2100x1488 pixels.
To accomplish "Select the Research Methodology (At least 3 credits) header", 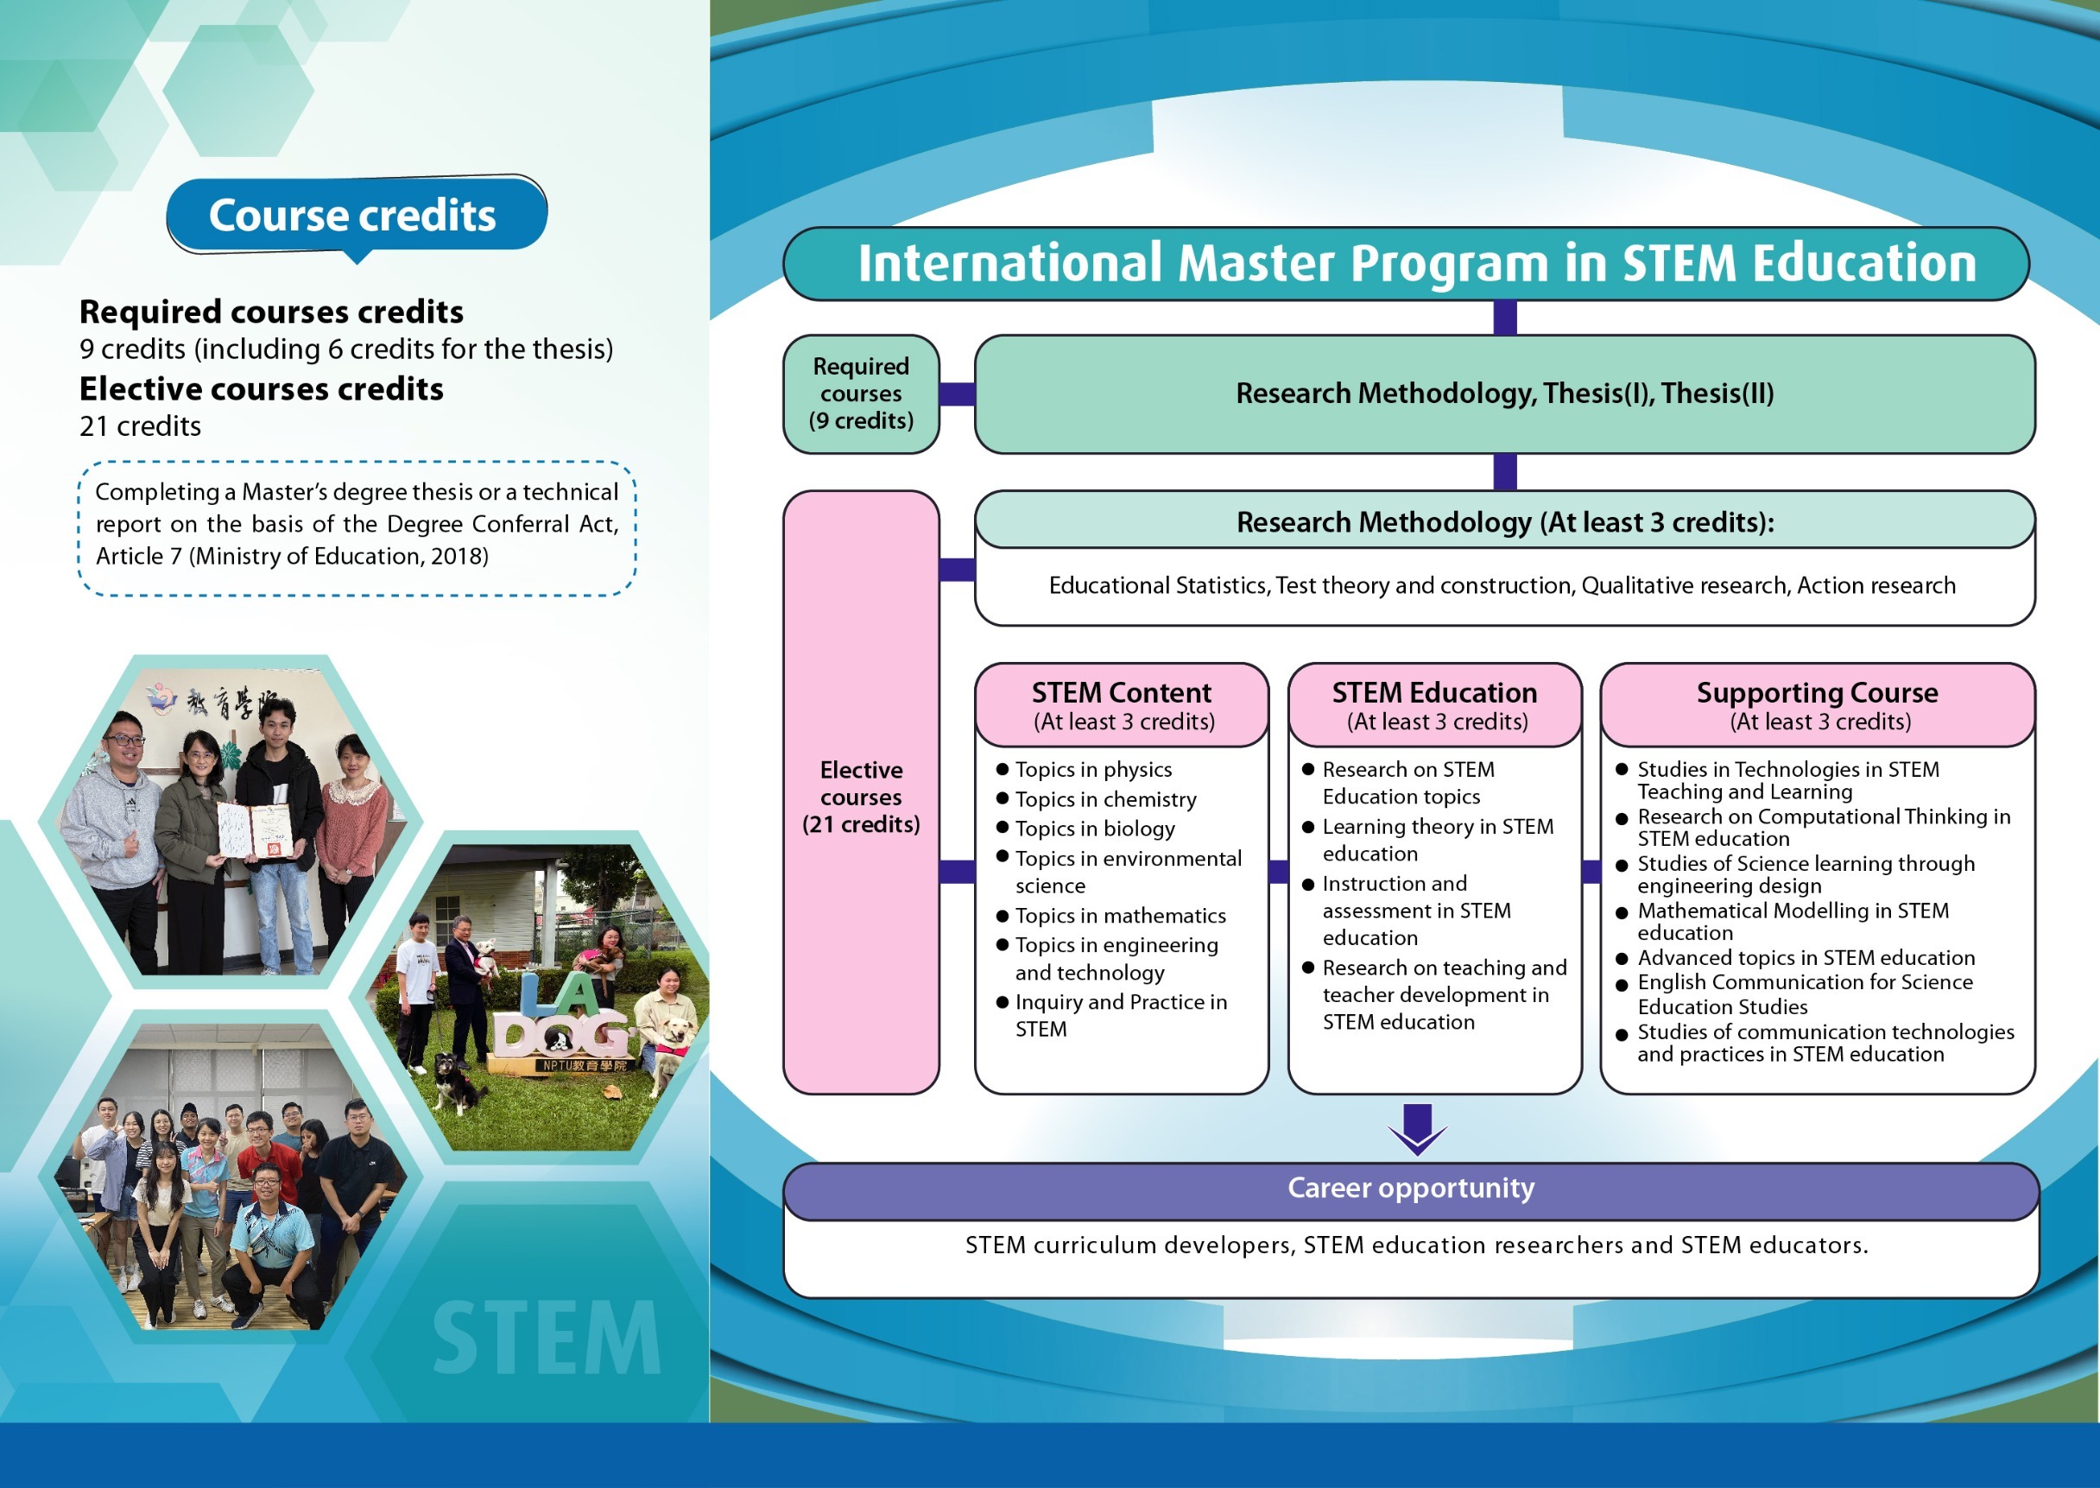I will point(1504,521).
